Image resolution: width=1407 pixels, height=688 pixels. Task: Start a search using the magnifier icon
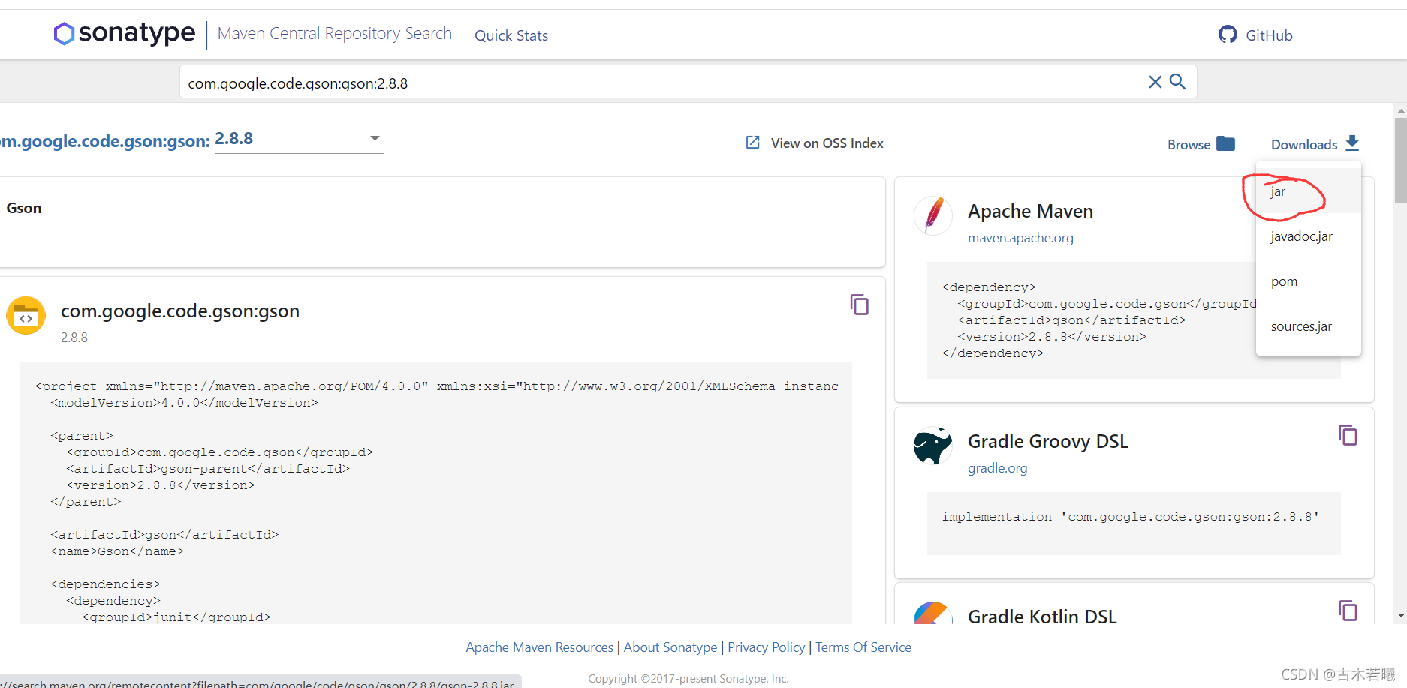[1177, 82]
